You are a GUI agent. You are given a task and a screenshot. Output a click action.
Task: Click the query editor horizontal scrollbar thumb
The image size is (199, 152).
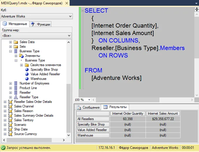click(x=128, y=100)
